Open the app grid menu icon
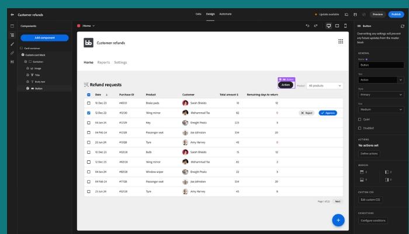 pos(341,42)
